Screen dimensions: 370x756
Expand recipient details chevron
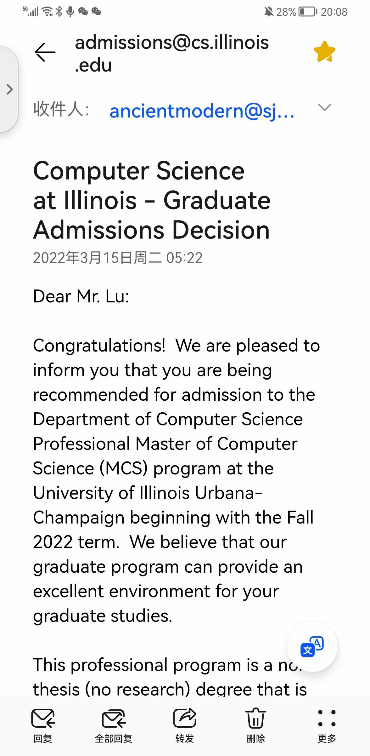click(x=324, y=107)
